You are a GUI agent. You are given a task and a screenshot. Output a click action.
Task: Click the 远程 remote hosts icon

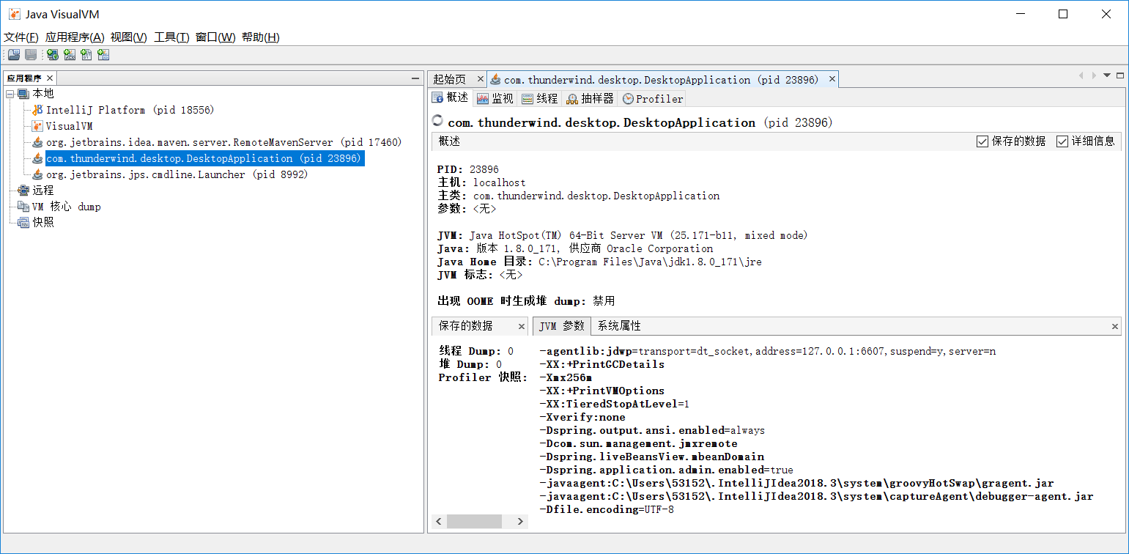(24, 191)
